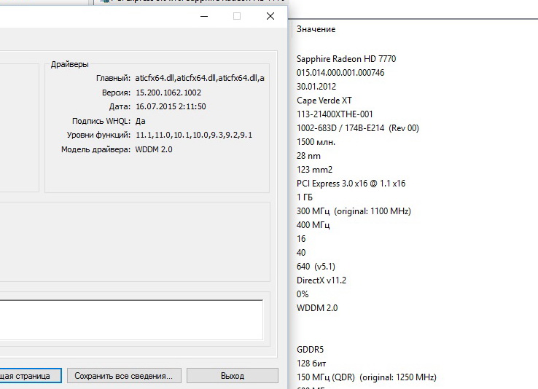Select the 'GDDR5' value
This screenshot has height=389, width=538.
310,350
